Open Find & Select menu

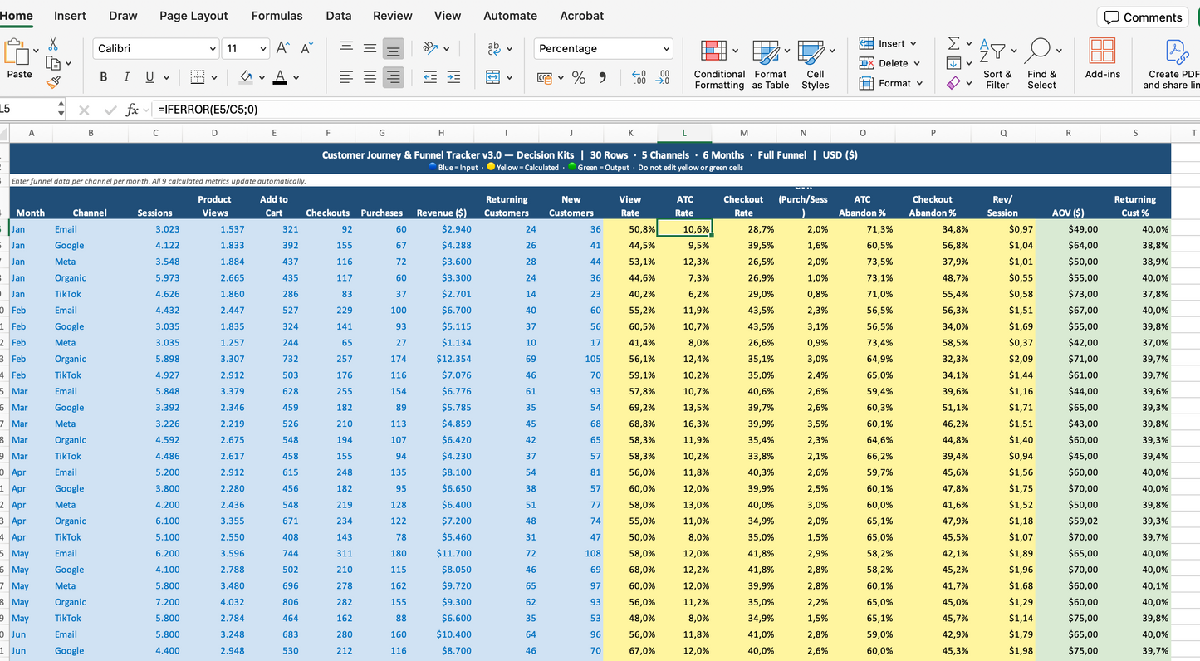[1041, 65]
